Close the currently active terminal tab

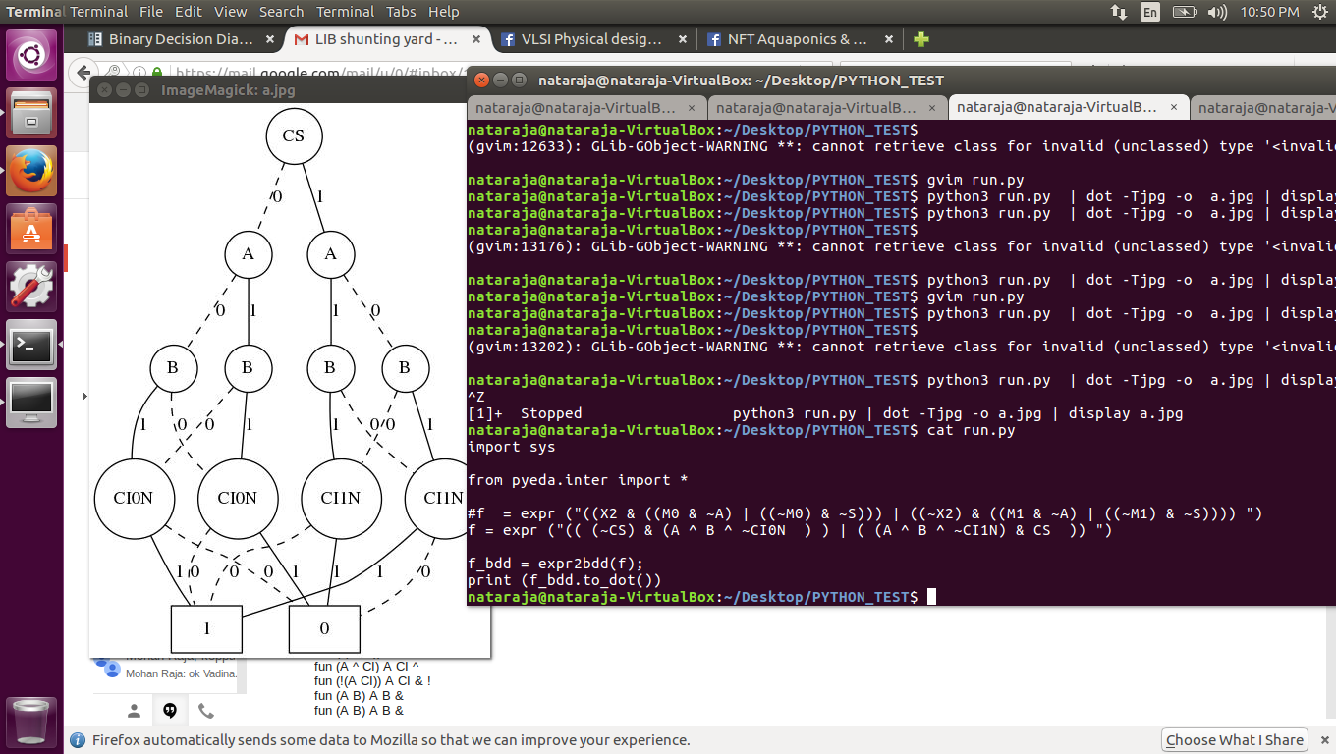coord(1174,107)
